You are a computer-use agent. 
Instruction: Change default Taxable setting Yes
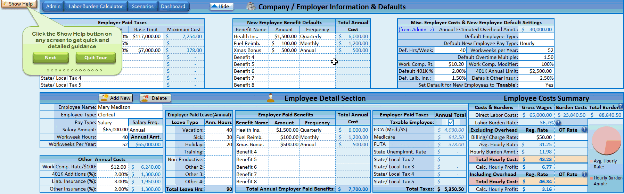[x=536, y=85]
